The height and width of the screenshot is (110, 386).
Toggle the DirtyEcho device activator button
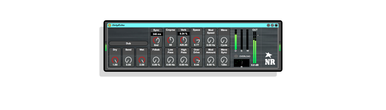[x=110, y=25]
